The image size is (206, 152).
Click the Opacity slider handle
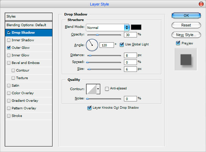tap(97, 35)
